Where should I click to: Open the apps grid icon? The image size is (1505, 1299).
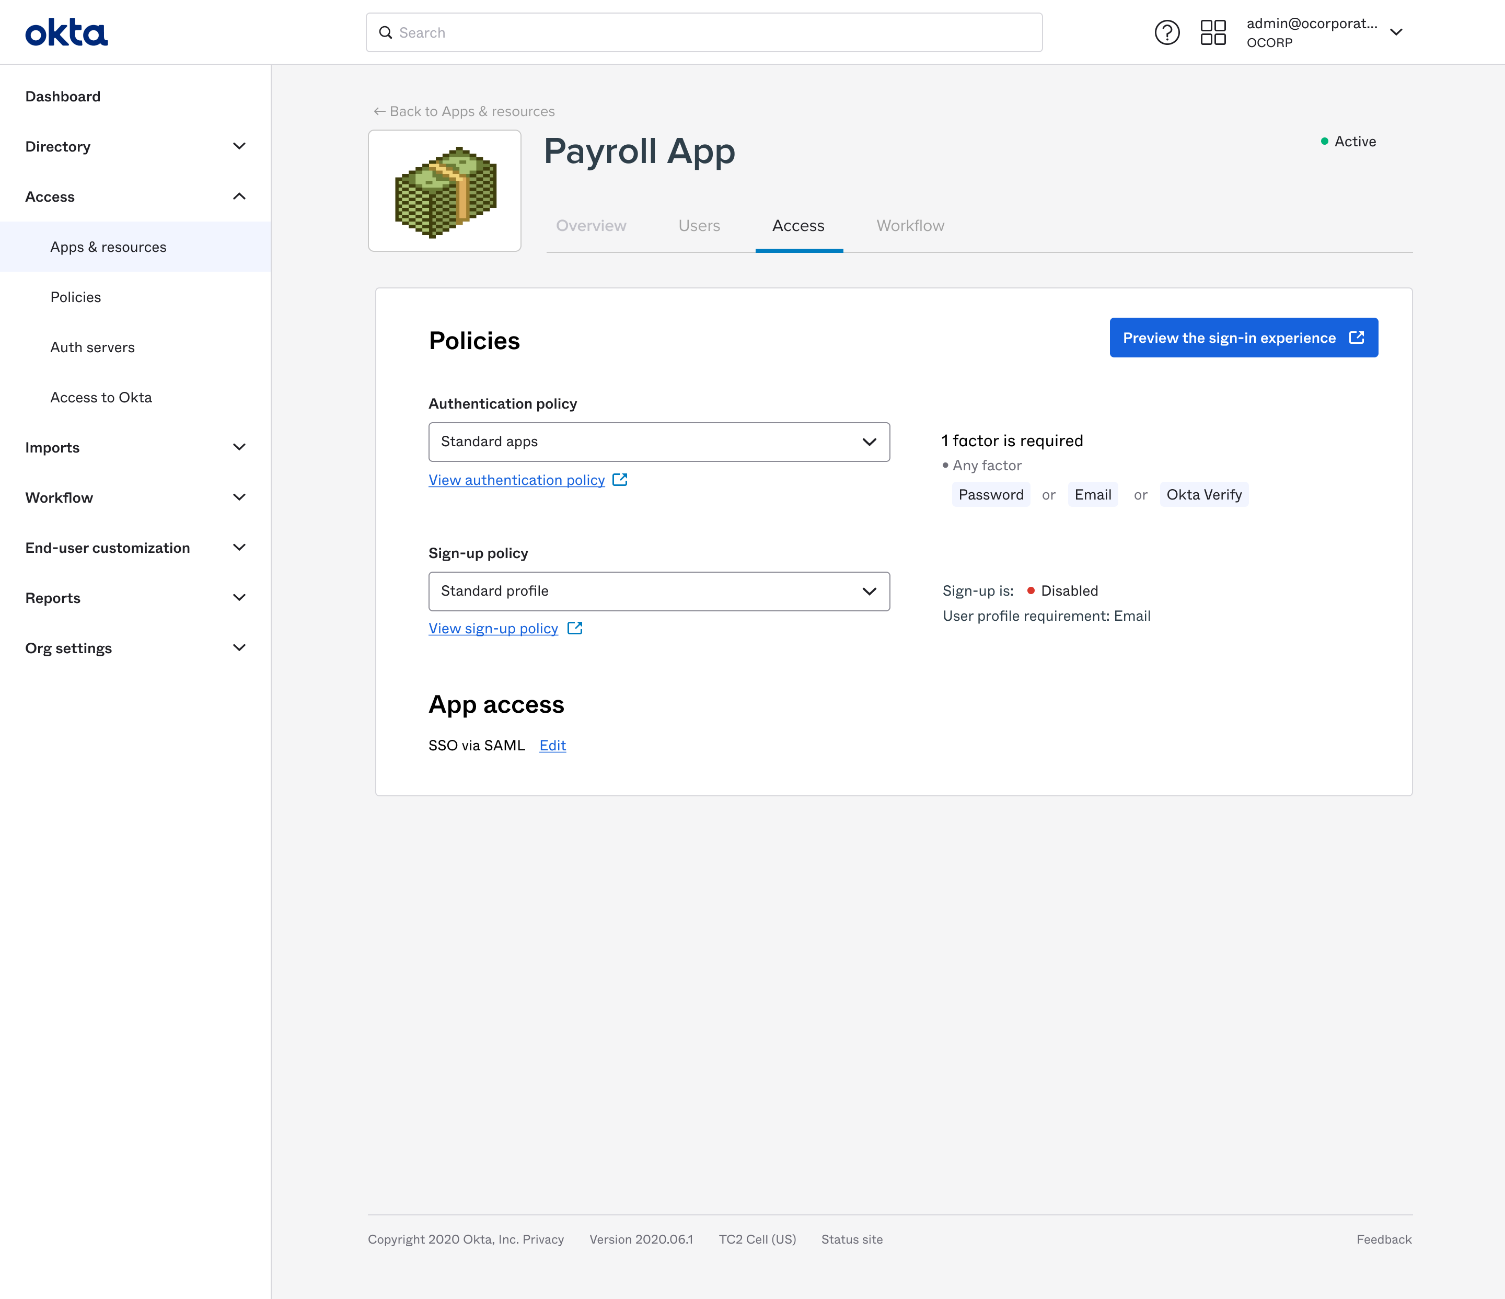1212,33
